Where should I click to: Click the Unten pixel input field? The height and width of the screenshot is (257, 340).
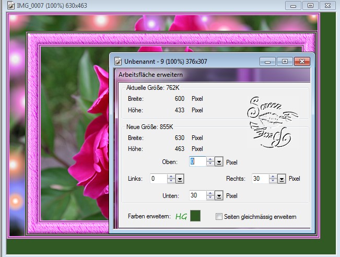tap(197, 195)
